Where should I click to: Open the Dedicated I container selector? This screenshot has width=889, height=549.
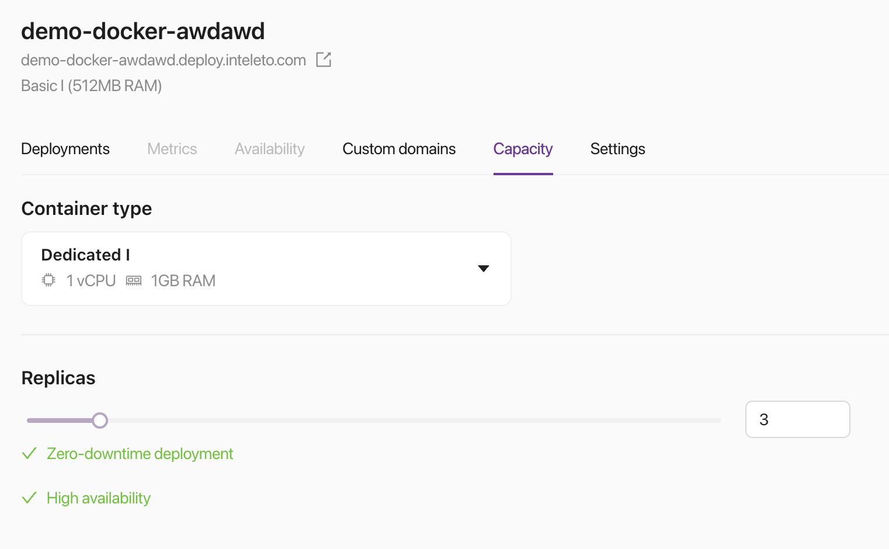pyautogui.click(x=266, y=269)
